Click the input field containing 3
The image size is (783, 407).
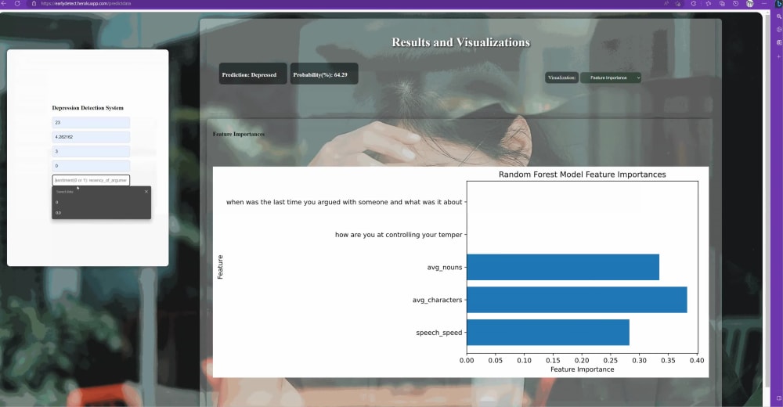pyautogui.click(x=91, y=151)
